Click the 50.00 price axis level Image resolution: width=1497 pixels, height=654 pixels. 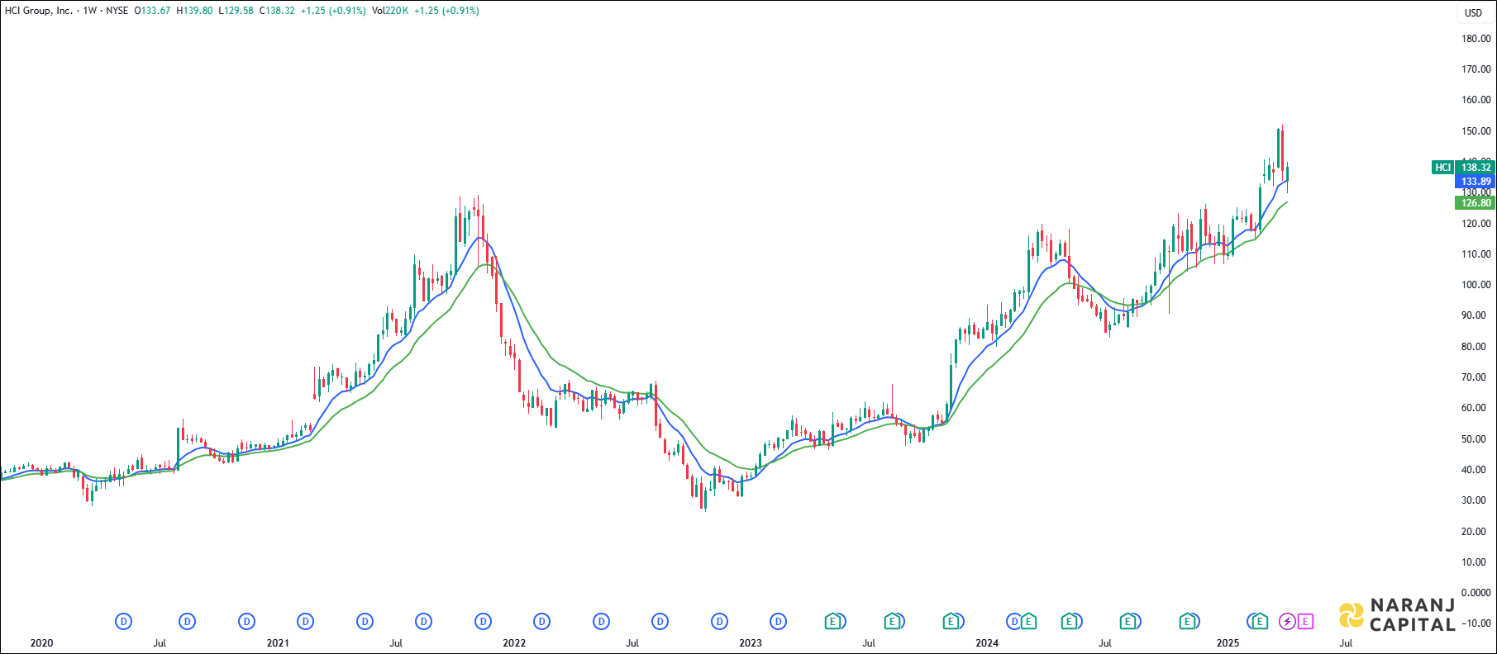(x=1476, y=439)
